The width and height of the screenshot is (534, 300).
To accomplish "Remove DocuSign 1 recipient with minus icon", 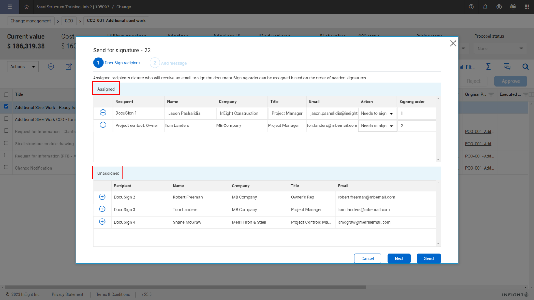I will click(x=103, y=113).
